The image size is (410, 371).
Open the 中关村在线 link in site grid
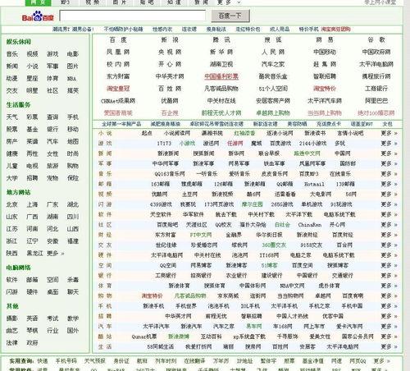(221, 101)
